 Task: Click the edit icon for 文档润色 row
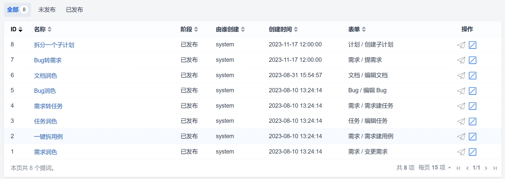[x=472, y=76]
